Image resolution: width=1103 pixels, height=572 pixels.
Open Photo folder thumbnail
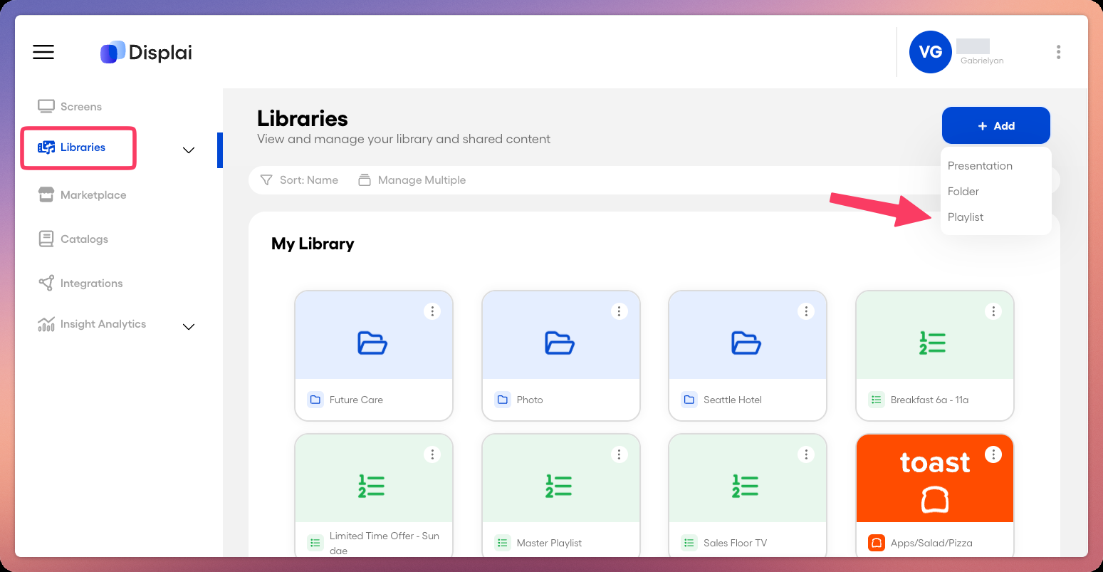(561, 335)
